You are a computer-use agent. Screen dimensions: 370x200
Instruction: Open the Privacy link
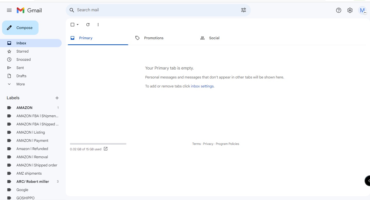click(208, 144)
